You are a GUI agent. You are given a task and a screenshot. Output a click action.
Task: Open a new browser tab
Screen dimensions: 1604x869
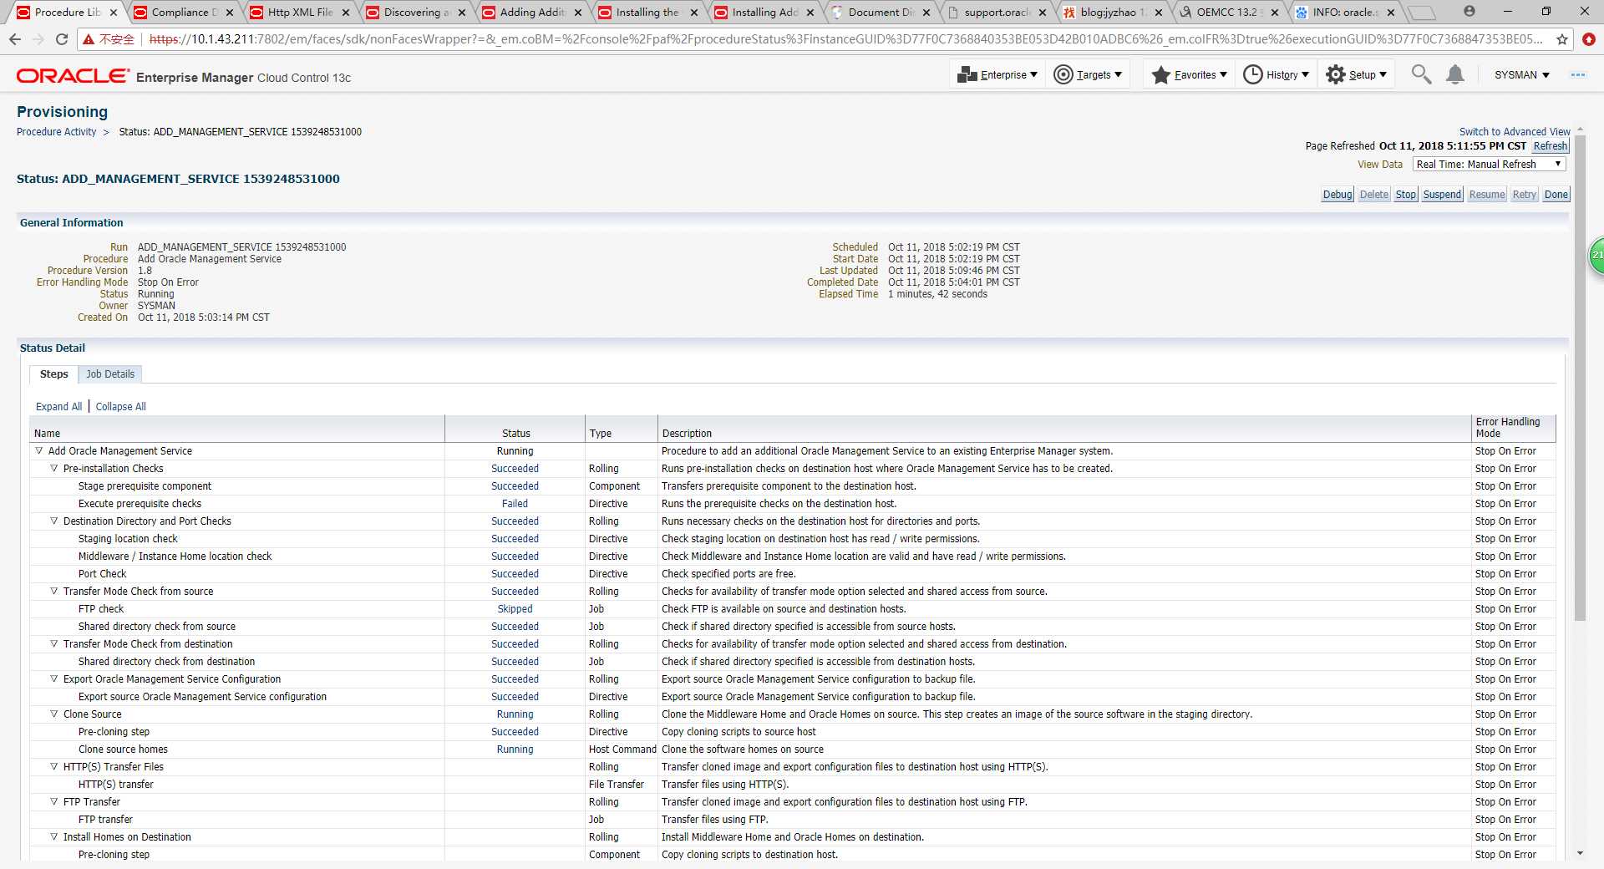(1421, 13)
